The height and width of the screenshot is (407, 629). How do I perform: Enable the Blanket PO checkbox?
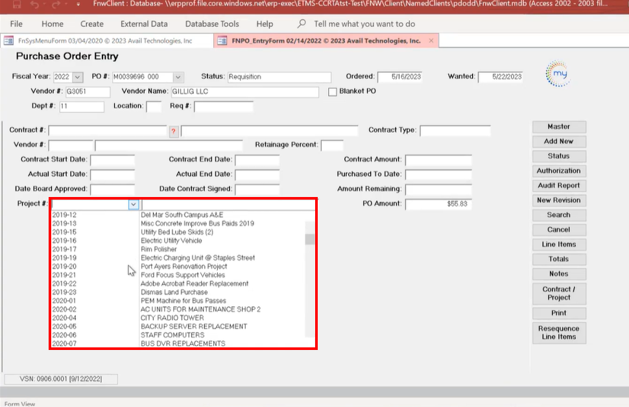(333, 91)
